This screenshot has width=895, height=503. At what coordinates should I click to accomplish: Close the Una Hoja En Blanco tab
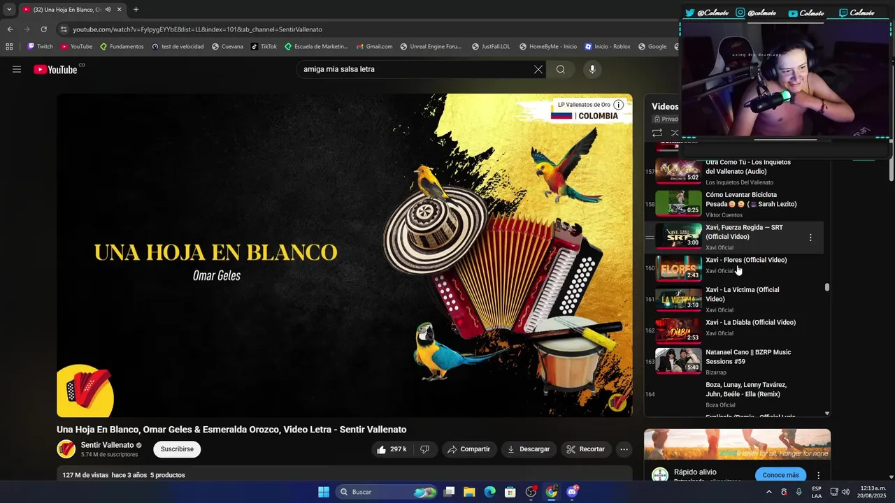(x=120, y=10)
